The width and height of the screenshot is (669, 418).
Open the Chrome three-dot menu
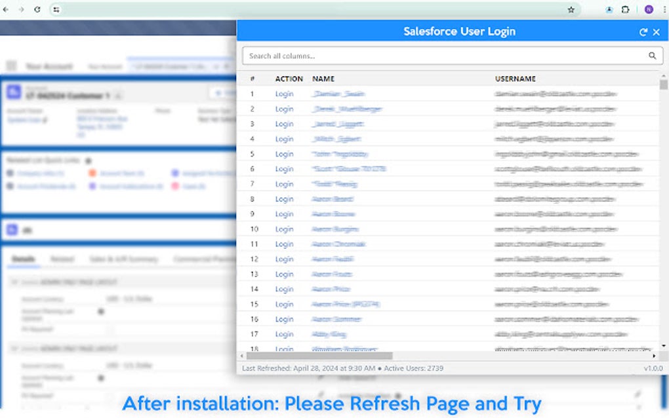click(x=664, y=10)
